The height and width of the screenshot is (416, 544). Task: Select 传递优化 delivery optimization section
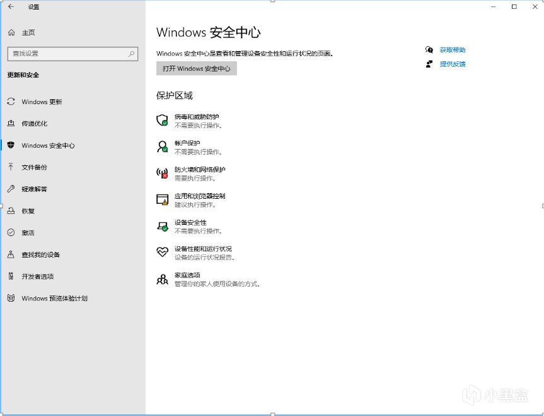[x=34, y=124]
